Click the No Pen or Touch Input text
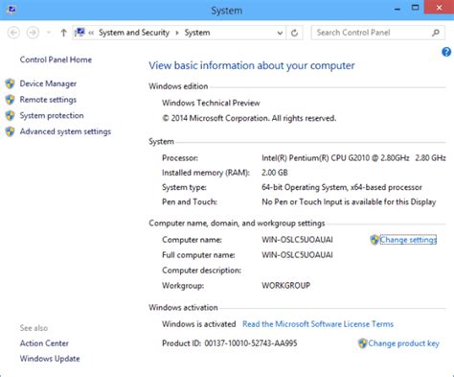454x377 pixels. pyautogui.click(x=349, y=202)
